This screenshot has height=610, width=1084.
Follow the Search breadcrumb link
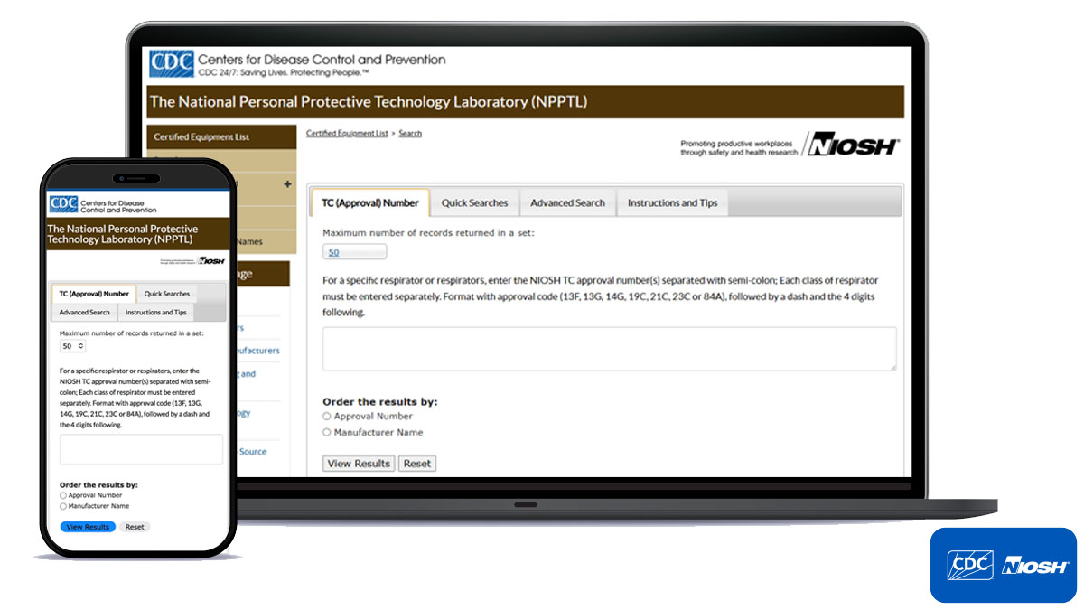coord(410,134)
